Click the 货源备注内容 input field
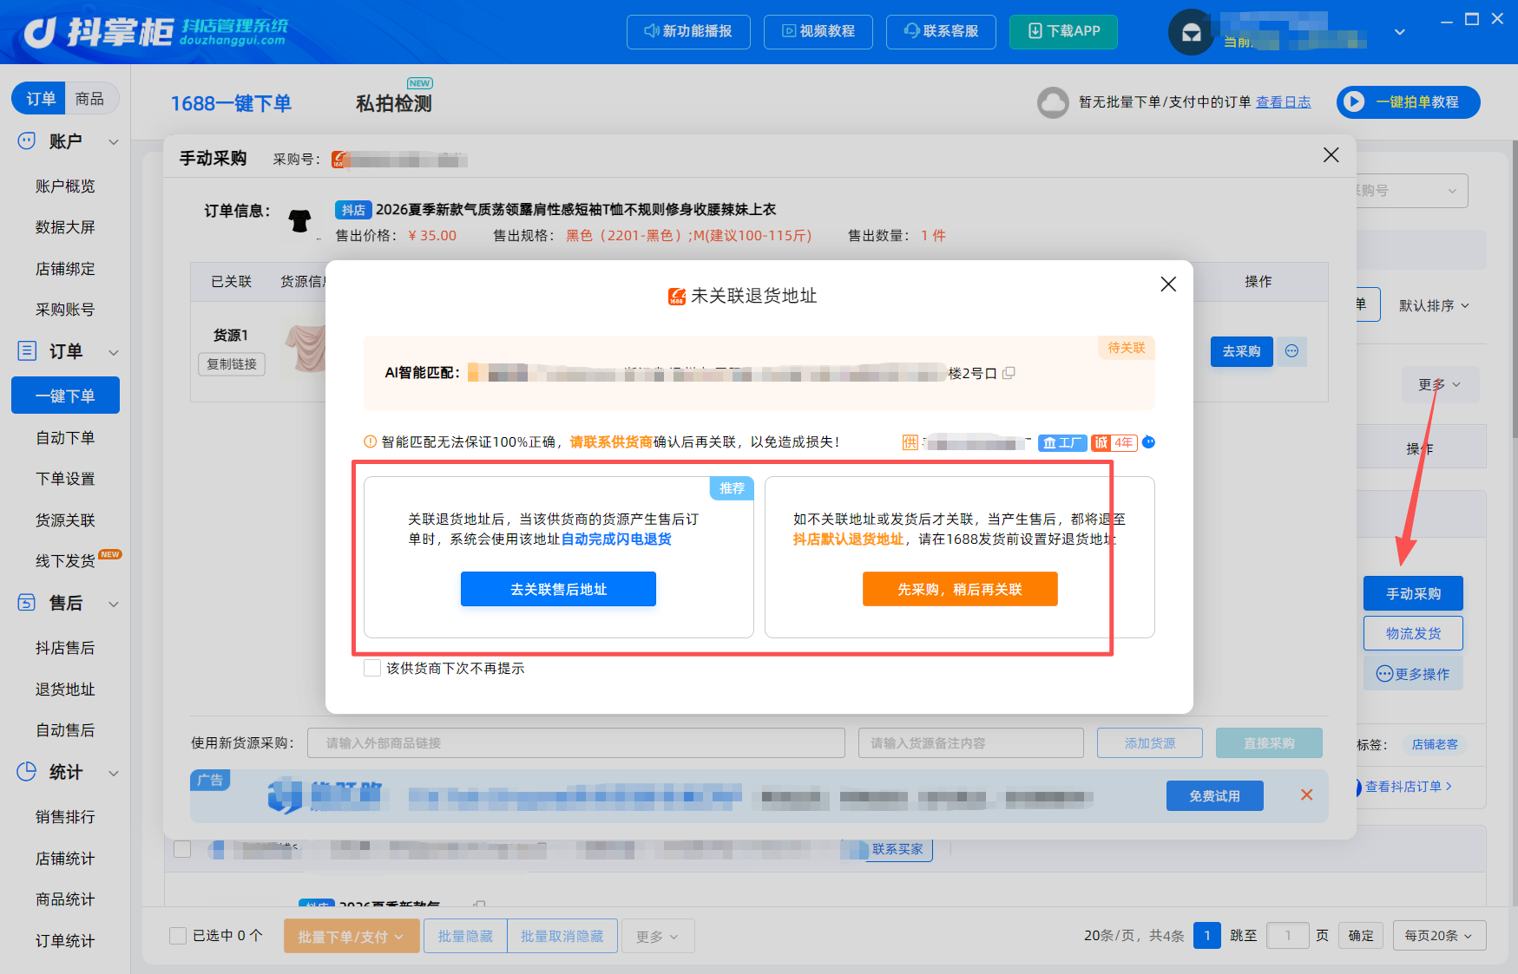 pyautogui.click(x=971, y=743)
